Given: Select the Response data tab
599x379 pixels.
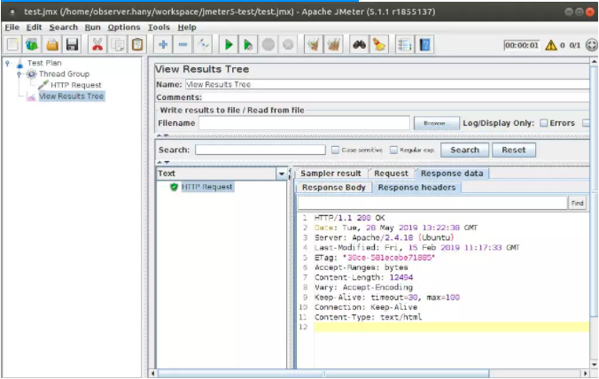Looking at the screenshot, I should click(452, 174).
